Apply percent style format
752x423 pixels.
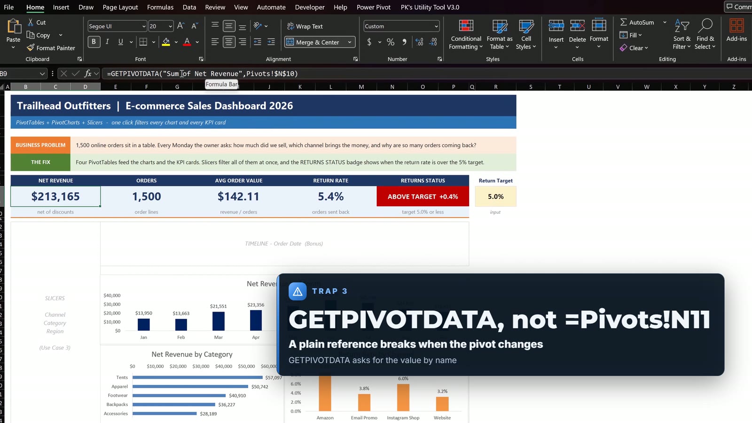pos(391,42)
